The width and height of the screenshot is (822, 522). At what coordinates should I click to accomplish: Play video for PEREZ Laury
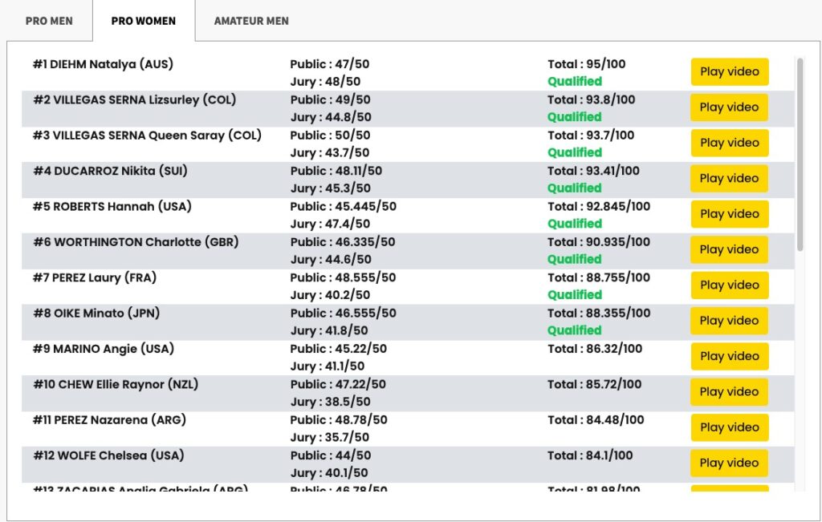729,285
